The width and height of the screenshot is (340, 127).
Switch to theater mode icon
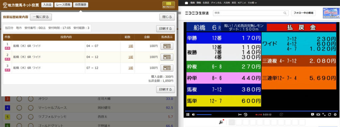[318, 114]
